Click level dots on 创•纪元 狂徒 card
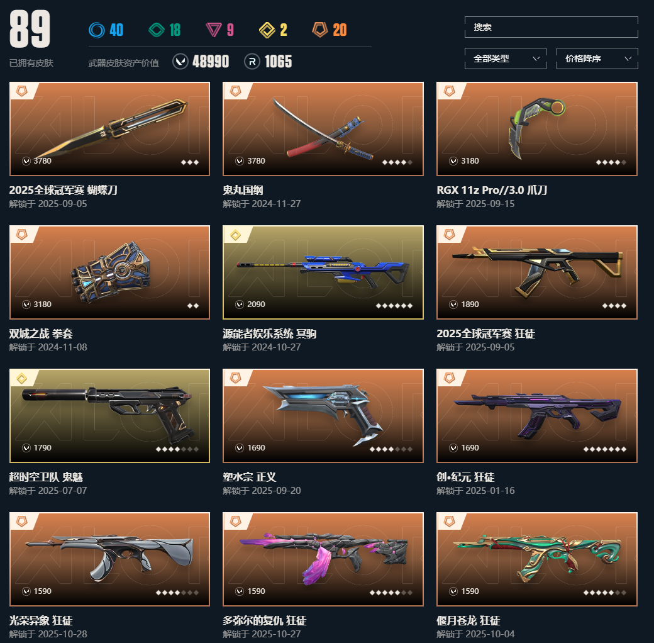The image size is (654, 643). point(605,449)
